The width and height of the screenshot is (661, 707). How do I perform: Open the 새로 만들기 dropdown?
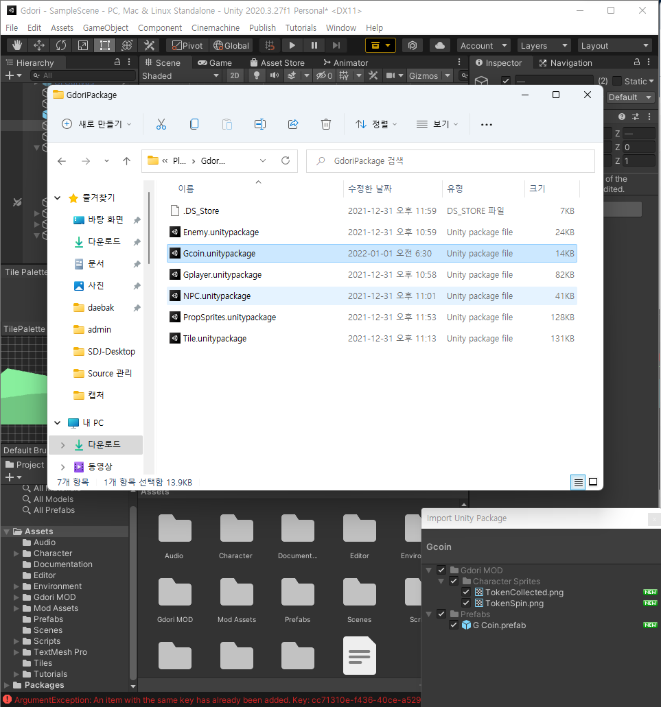coord(97,124)
